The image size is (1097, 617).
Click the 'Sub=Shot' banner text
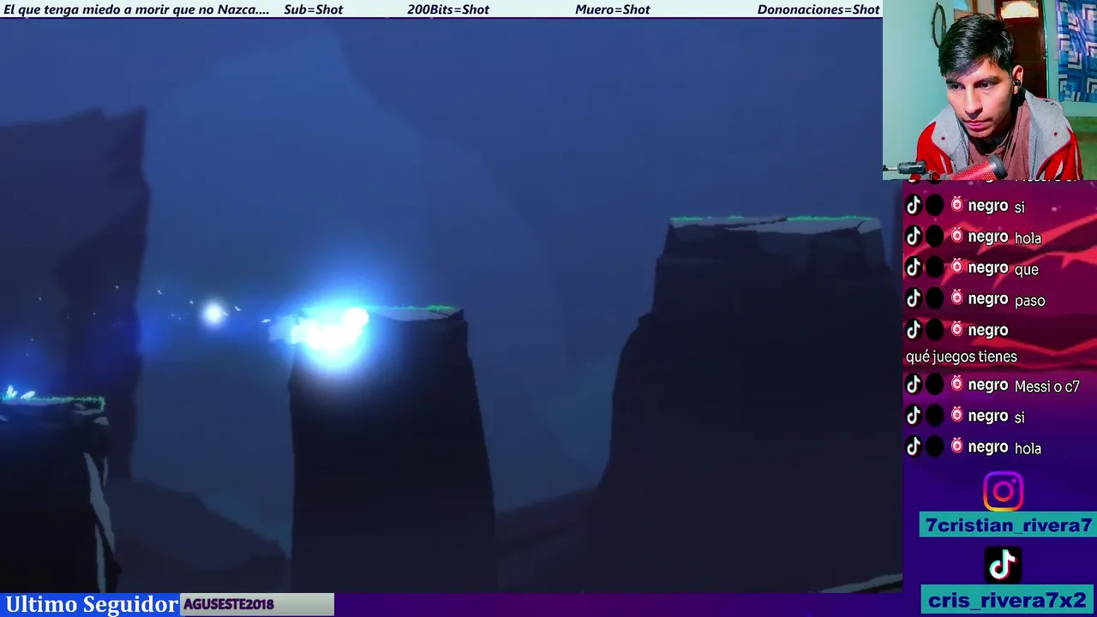313,9
